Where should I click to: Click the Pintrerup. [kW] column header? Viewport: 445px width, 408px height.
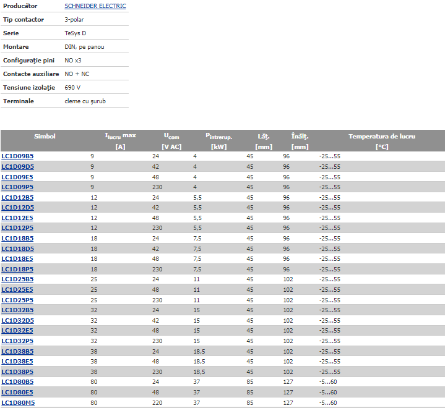pyautogui.click(x=219, y=141)
